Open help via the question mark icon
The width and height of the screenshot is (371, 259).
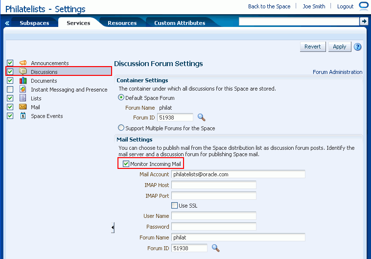click(357, 47)
